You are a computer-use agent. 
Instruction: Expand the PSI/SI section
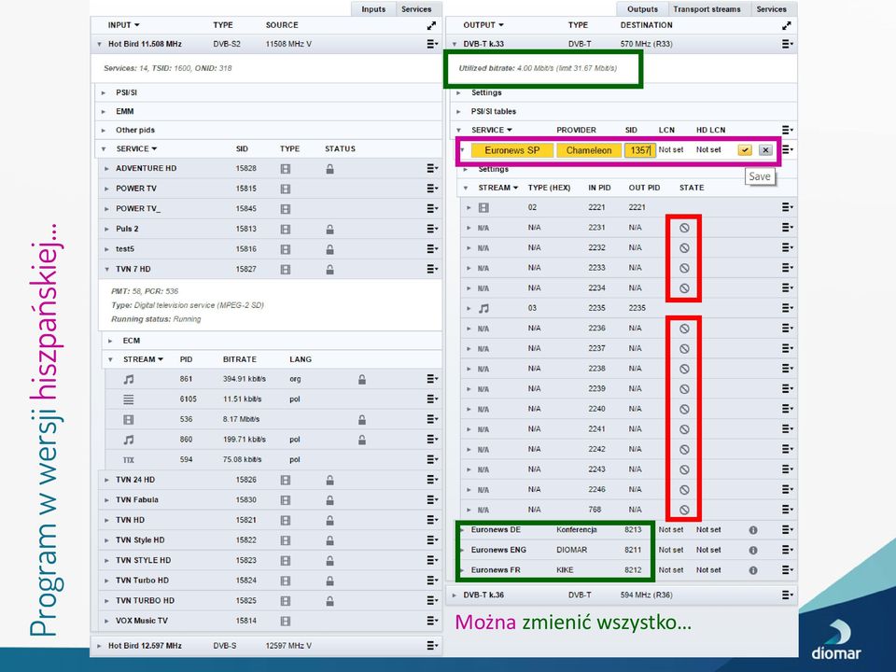pyautogui.click(x=104, y=92)
